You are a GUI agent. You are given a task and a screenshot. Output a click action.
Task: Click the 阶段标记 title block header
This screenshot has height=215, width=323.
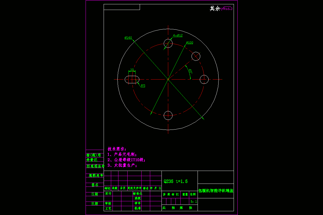(x=171, y=194)
